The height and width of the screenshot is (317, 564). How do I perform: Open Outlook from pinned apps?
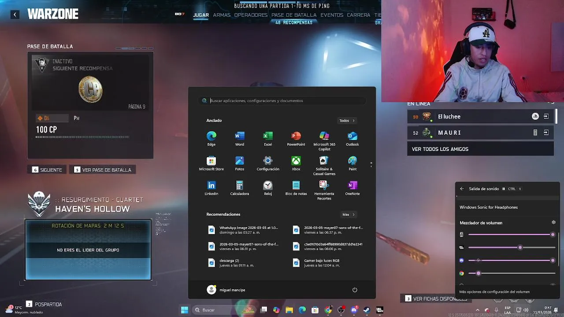click(352, 139)
